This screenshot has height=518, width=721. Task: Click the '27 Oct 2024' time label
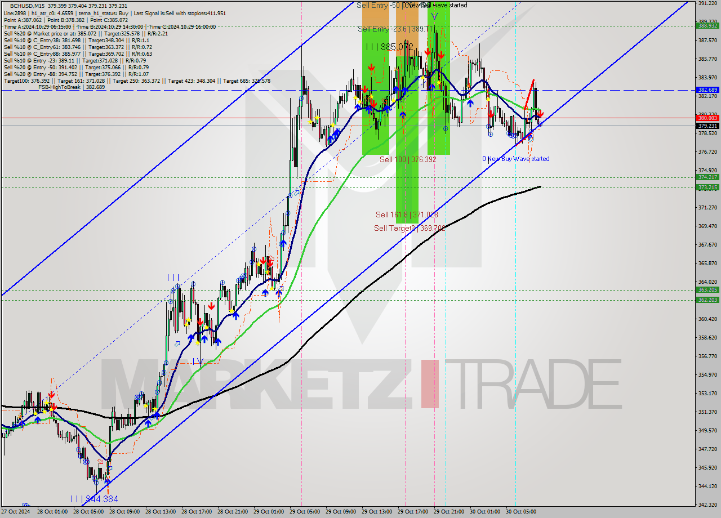(x=15, y=512)
